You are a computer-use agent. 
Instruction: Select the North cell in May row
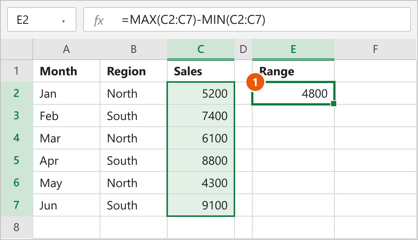[x=134, y=183]
